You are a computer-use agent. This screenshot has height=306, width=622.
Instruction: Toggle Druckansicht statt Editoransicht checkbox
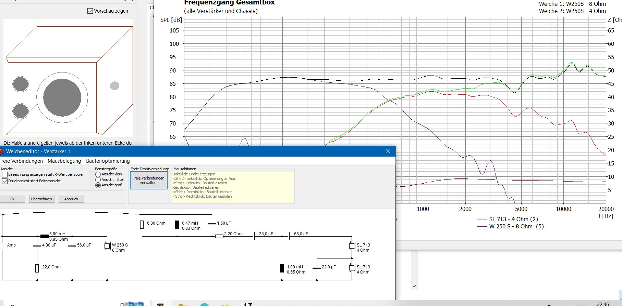tap(5, 181)
